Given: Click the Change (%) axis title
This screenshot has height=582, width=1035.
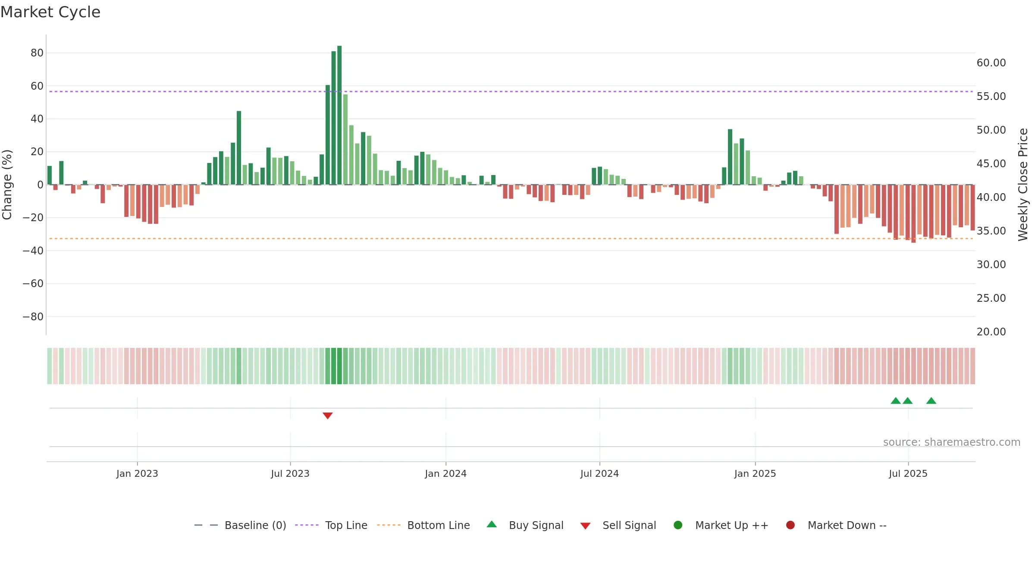Looking at the screenshot, I should click(7, 185).
